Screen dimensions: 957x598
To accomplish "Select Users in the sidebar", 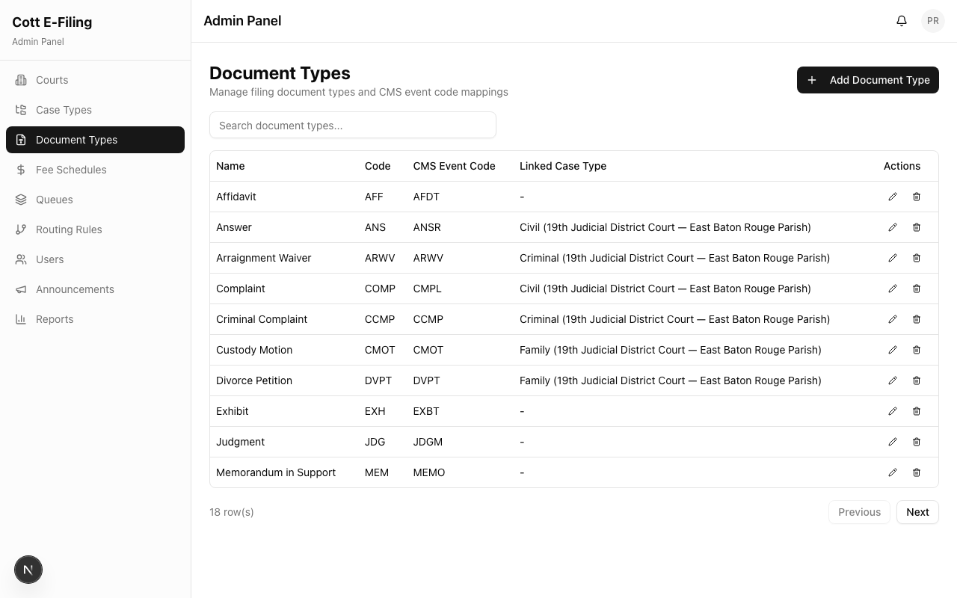I will coord(49,259).
